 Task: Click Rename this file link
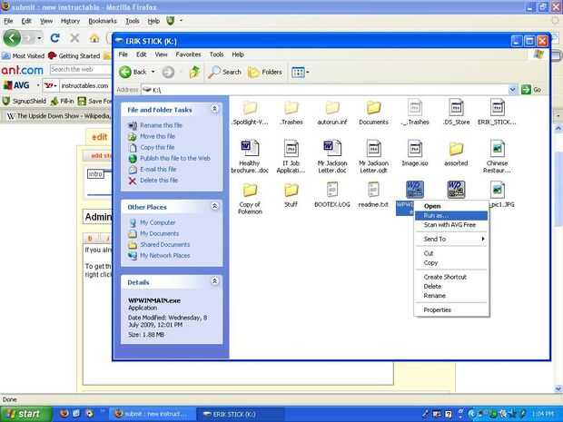tap(161, 125)
